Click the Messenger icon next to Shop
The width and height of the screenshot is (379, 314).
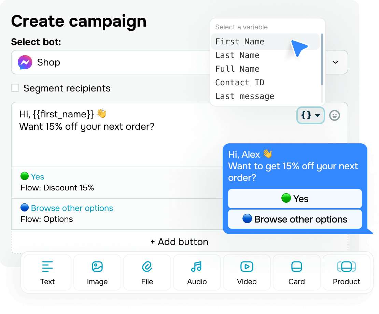[x=26, y=62]
